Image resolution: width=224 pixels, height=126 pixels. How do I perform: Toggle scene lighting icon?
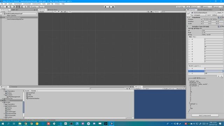click(59, 12)
